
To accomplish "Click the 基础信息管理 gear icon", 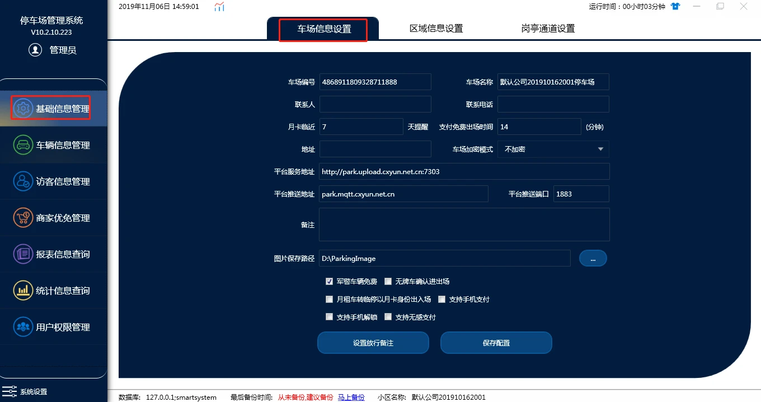I will point(24,109).
